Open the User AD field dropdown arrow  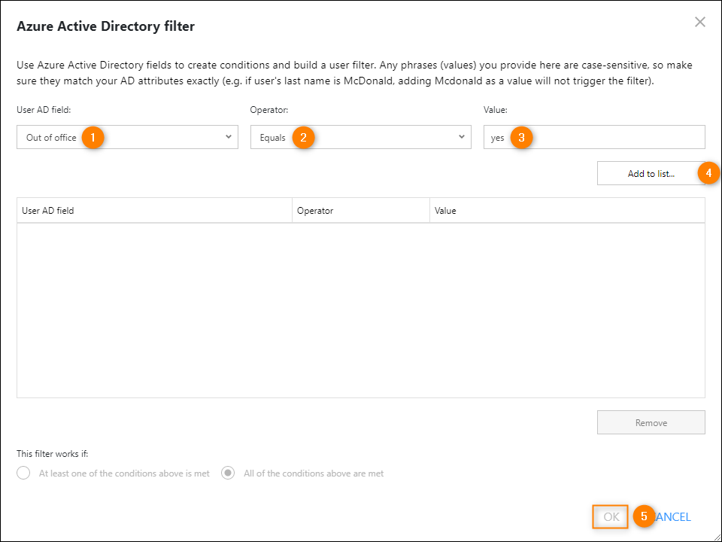(229, 137)
